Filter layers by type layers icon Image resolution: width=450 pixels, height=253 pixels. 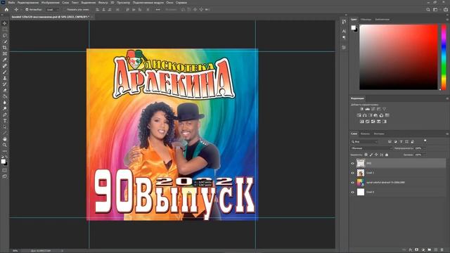(401, 142)
